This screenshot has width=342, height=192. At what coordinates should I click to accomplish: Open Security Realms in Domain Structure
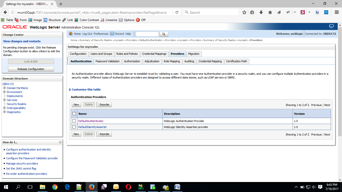(x=17, y=104)
